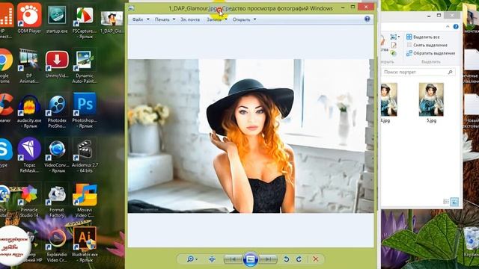
Task: Click the Explorer help question mark icon
Action: click(x=456, y=27)
